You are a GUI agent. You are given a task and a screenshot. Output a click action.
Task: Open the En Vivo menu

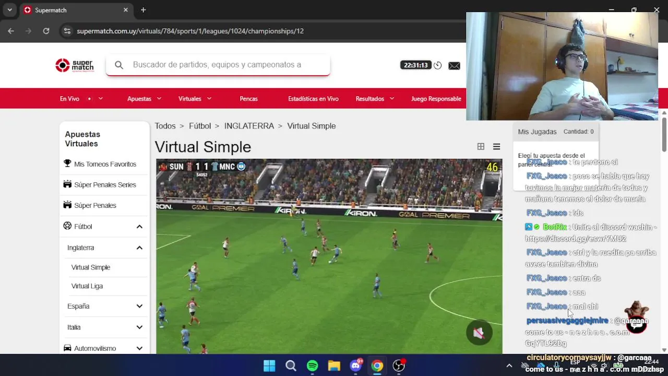pos(81,99)
